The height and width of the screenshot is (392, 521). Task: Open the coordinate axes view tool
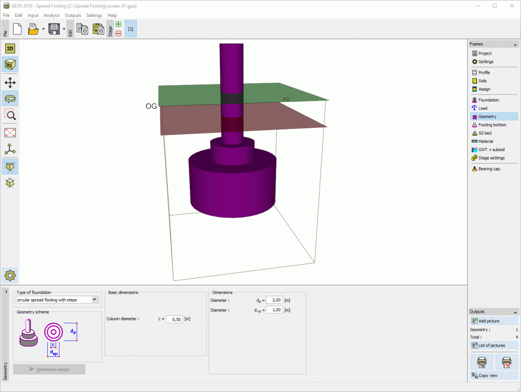9,149
